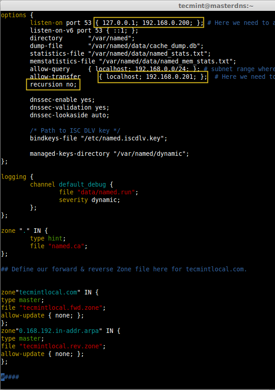
Task: Click 'type master;' under in-addr.arpa zone
Action: click(x=23, y=339)
